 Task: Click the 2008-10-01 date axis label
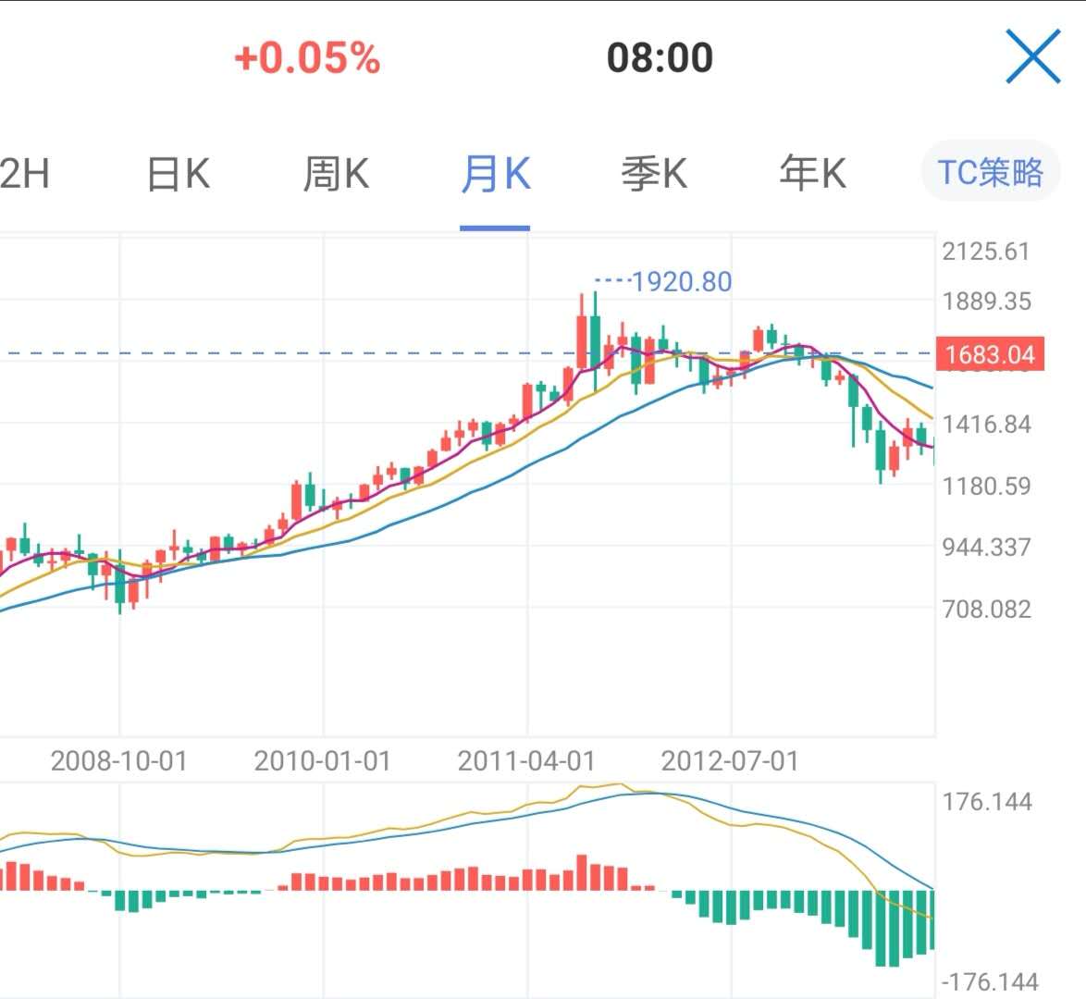click(x=119, y=761)
